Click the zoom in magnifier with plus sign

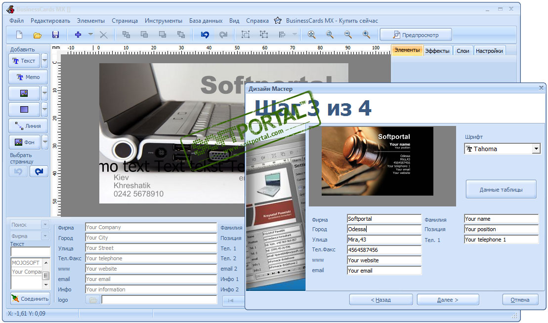366,35
